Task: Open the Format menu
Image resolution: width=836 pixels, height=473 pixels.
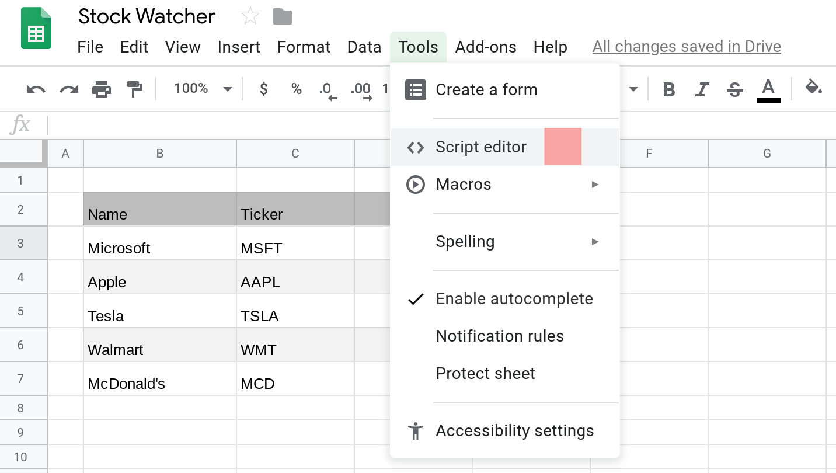Action: coord(304,47)
